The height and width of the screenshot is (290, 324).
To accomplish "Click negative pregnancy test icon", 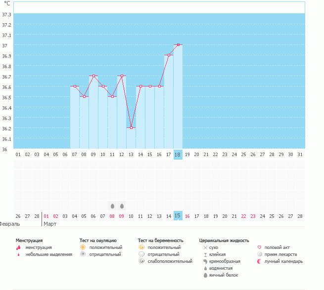I will click(x=141, y=254).
